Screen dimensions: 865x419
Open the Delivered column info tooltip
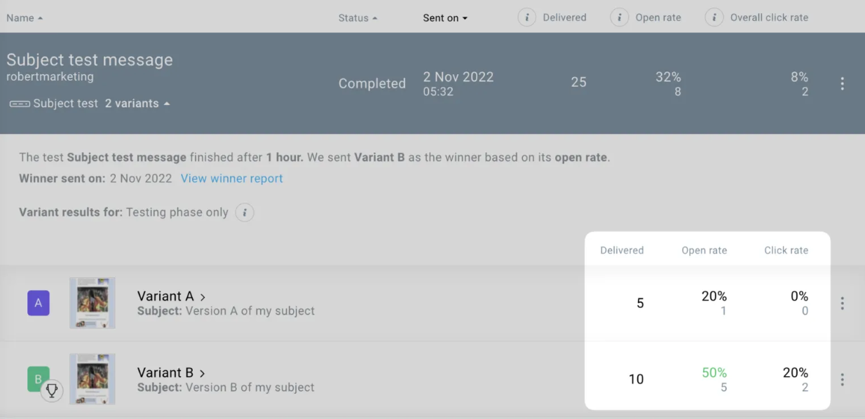click(x=526, y=17)
